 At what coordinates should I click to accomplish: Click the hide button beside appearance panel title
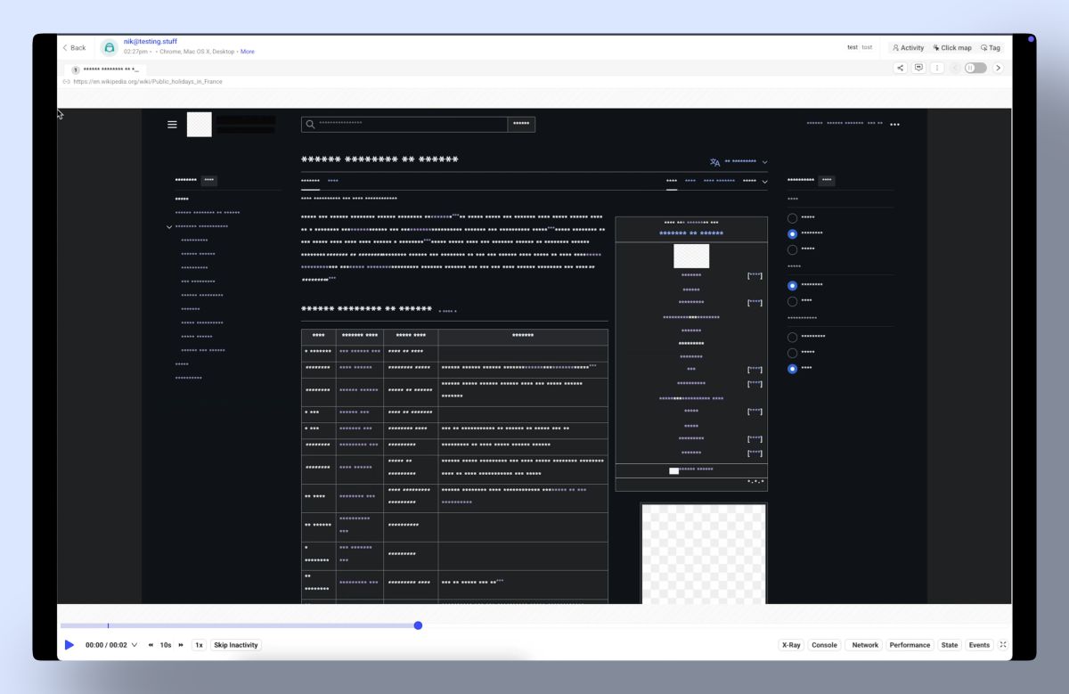click(827, 180)
